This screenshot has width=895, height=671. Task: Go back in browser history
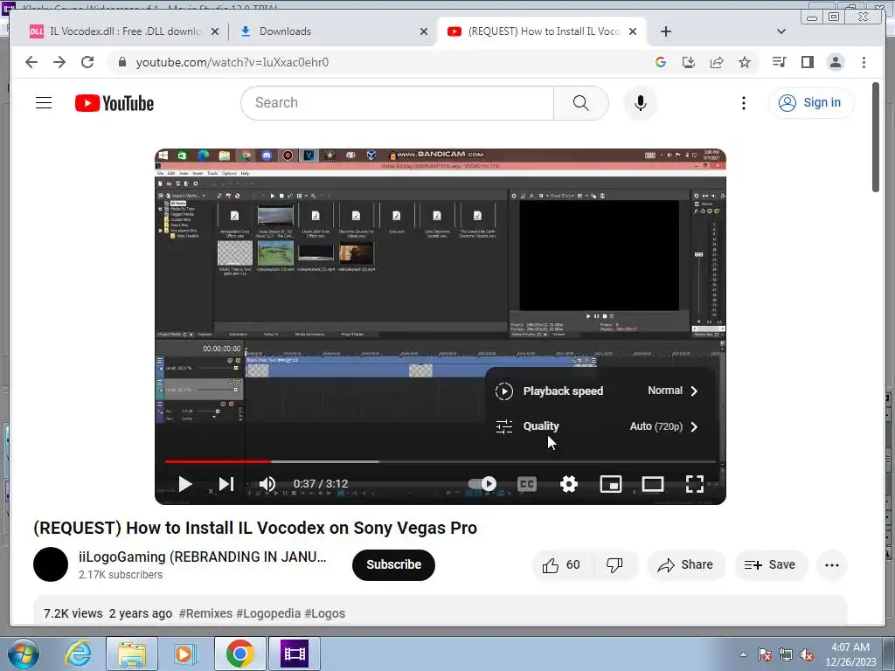pos(31,62)
